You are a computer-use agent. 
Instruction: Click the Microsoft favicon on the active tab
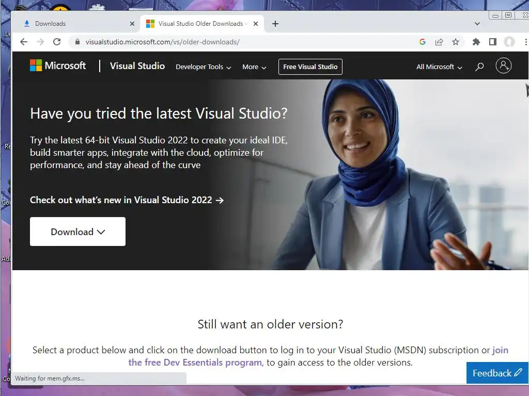point(150,24)
